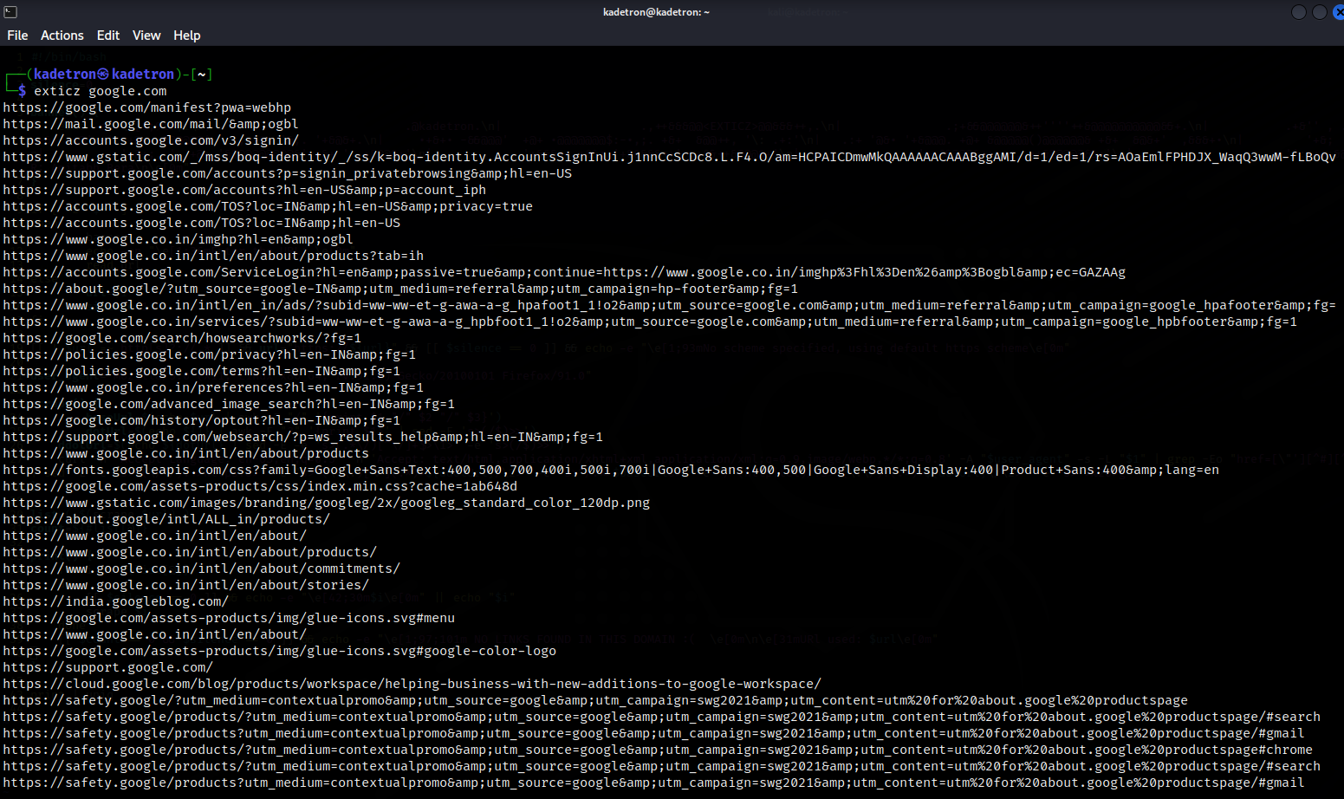Select the mail.google.com/mail/ URL line

[x=151, y=124]
